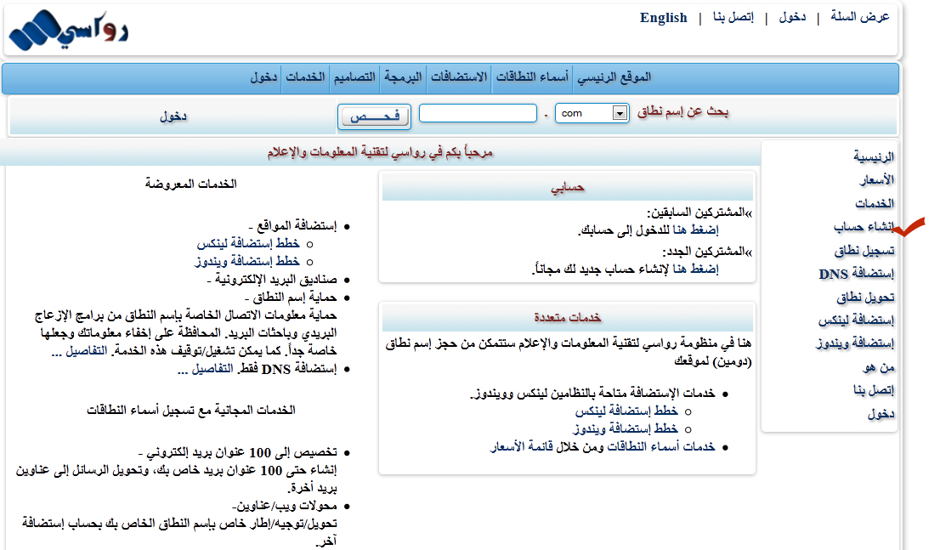Open أسماء النطاقات in the navigation bar

click(x=532, y=77)
